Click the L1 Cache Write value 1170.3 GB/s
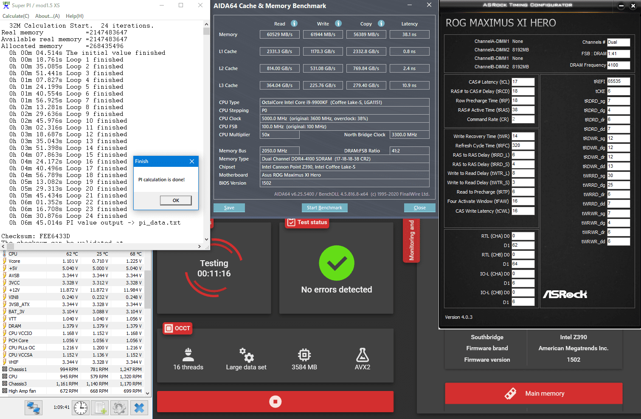 (x=323, y=51)
